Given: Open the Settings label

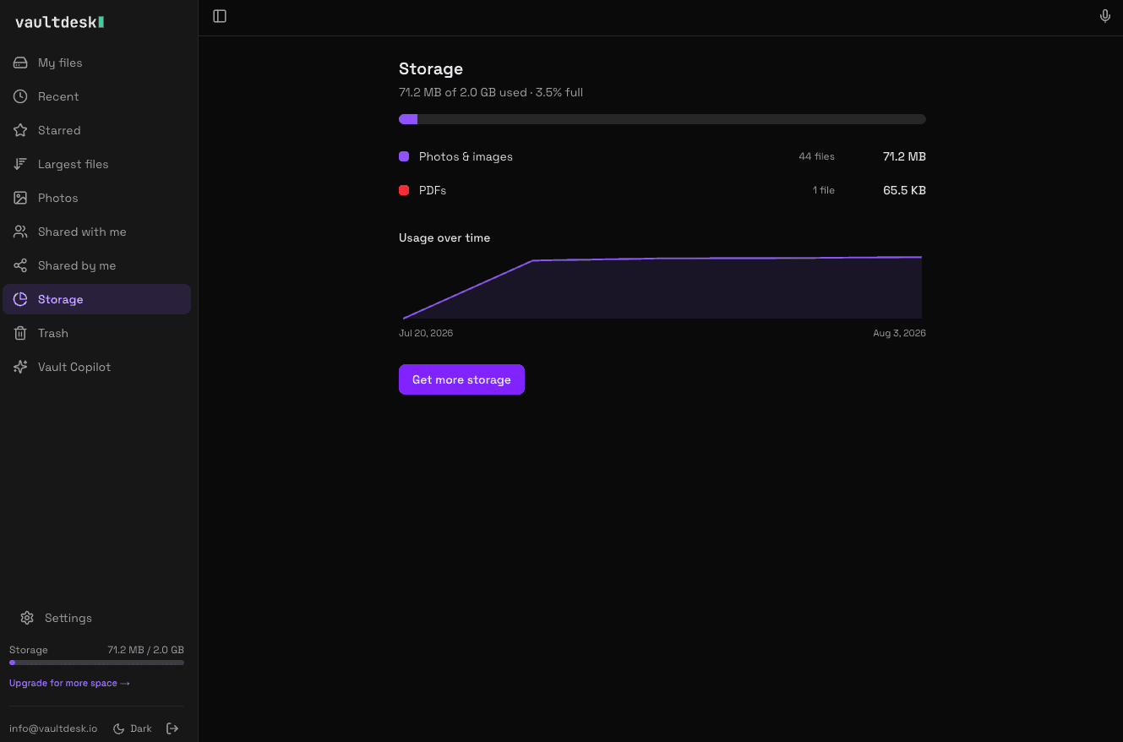Looking at the screenshot, I should tap(68, 618).
